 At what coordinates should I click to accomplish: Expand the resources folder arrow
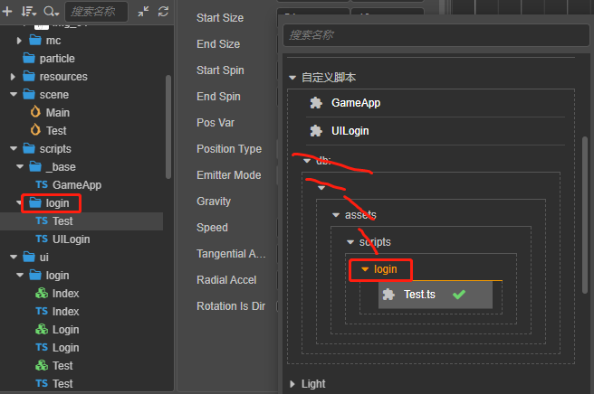(13, 77)
